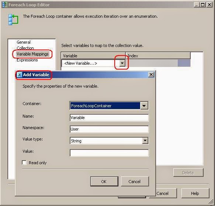Viewport: 215px width, 206px height.
Task: Open the General page
Action: click(24, 42)
